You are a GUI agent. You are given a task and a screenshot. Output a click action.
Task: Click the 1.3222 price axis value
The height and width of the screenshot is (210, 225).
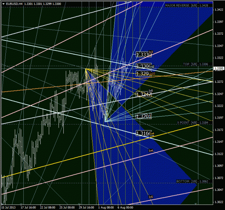[x=219, y=106]
